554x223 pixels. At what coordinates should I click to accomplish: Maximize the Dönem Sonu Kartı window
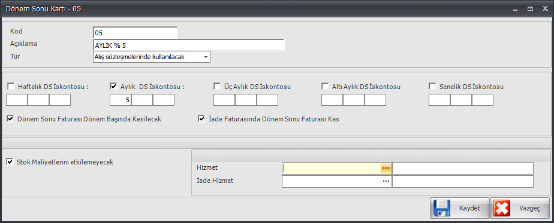click(531, 9)
